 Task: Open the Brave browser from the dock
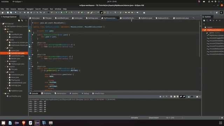click(24, 123)
